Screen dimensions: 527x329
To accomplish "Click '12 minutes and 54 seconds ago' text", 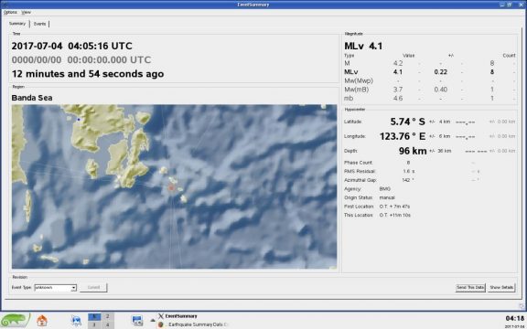I will click(88, 74).
